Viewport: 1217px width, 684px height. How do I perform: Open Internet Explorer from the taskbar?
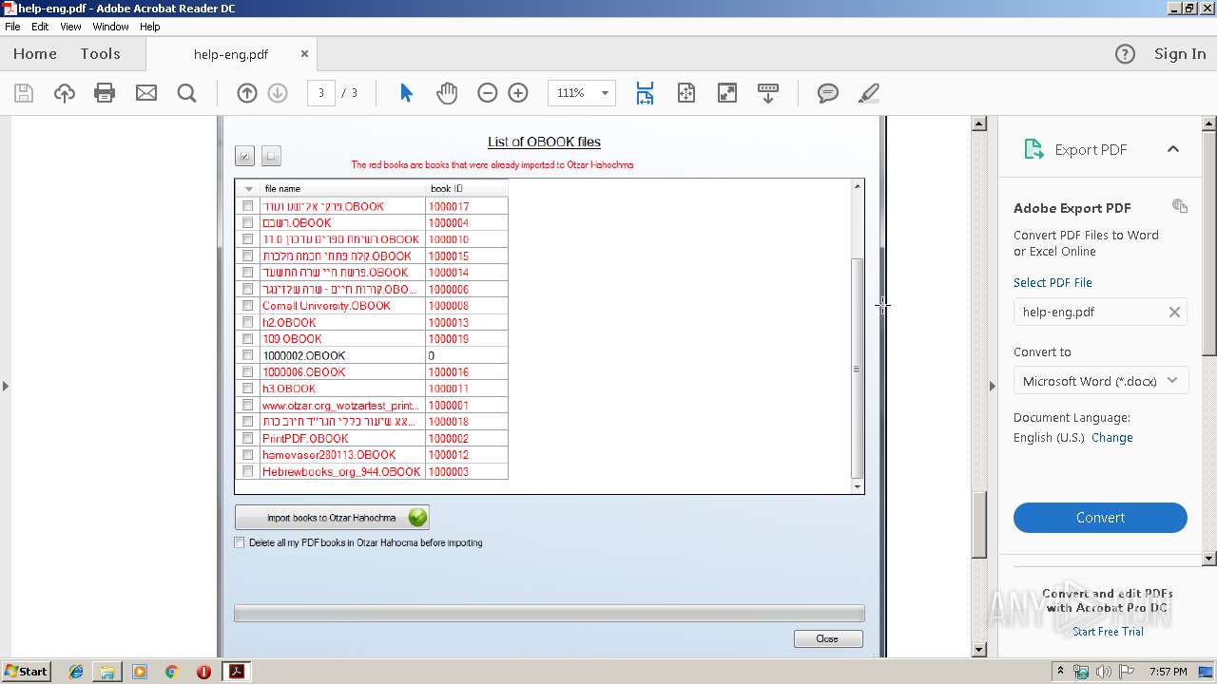click(76, 672)
